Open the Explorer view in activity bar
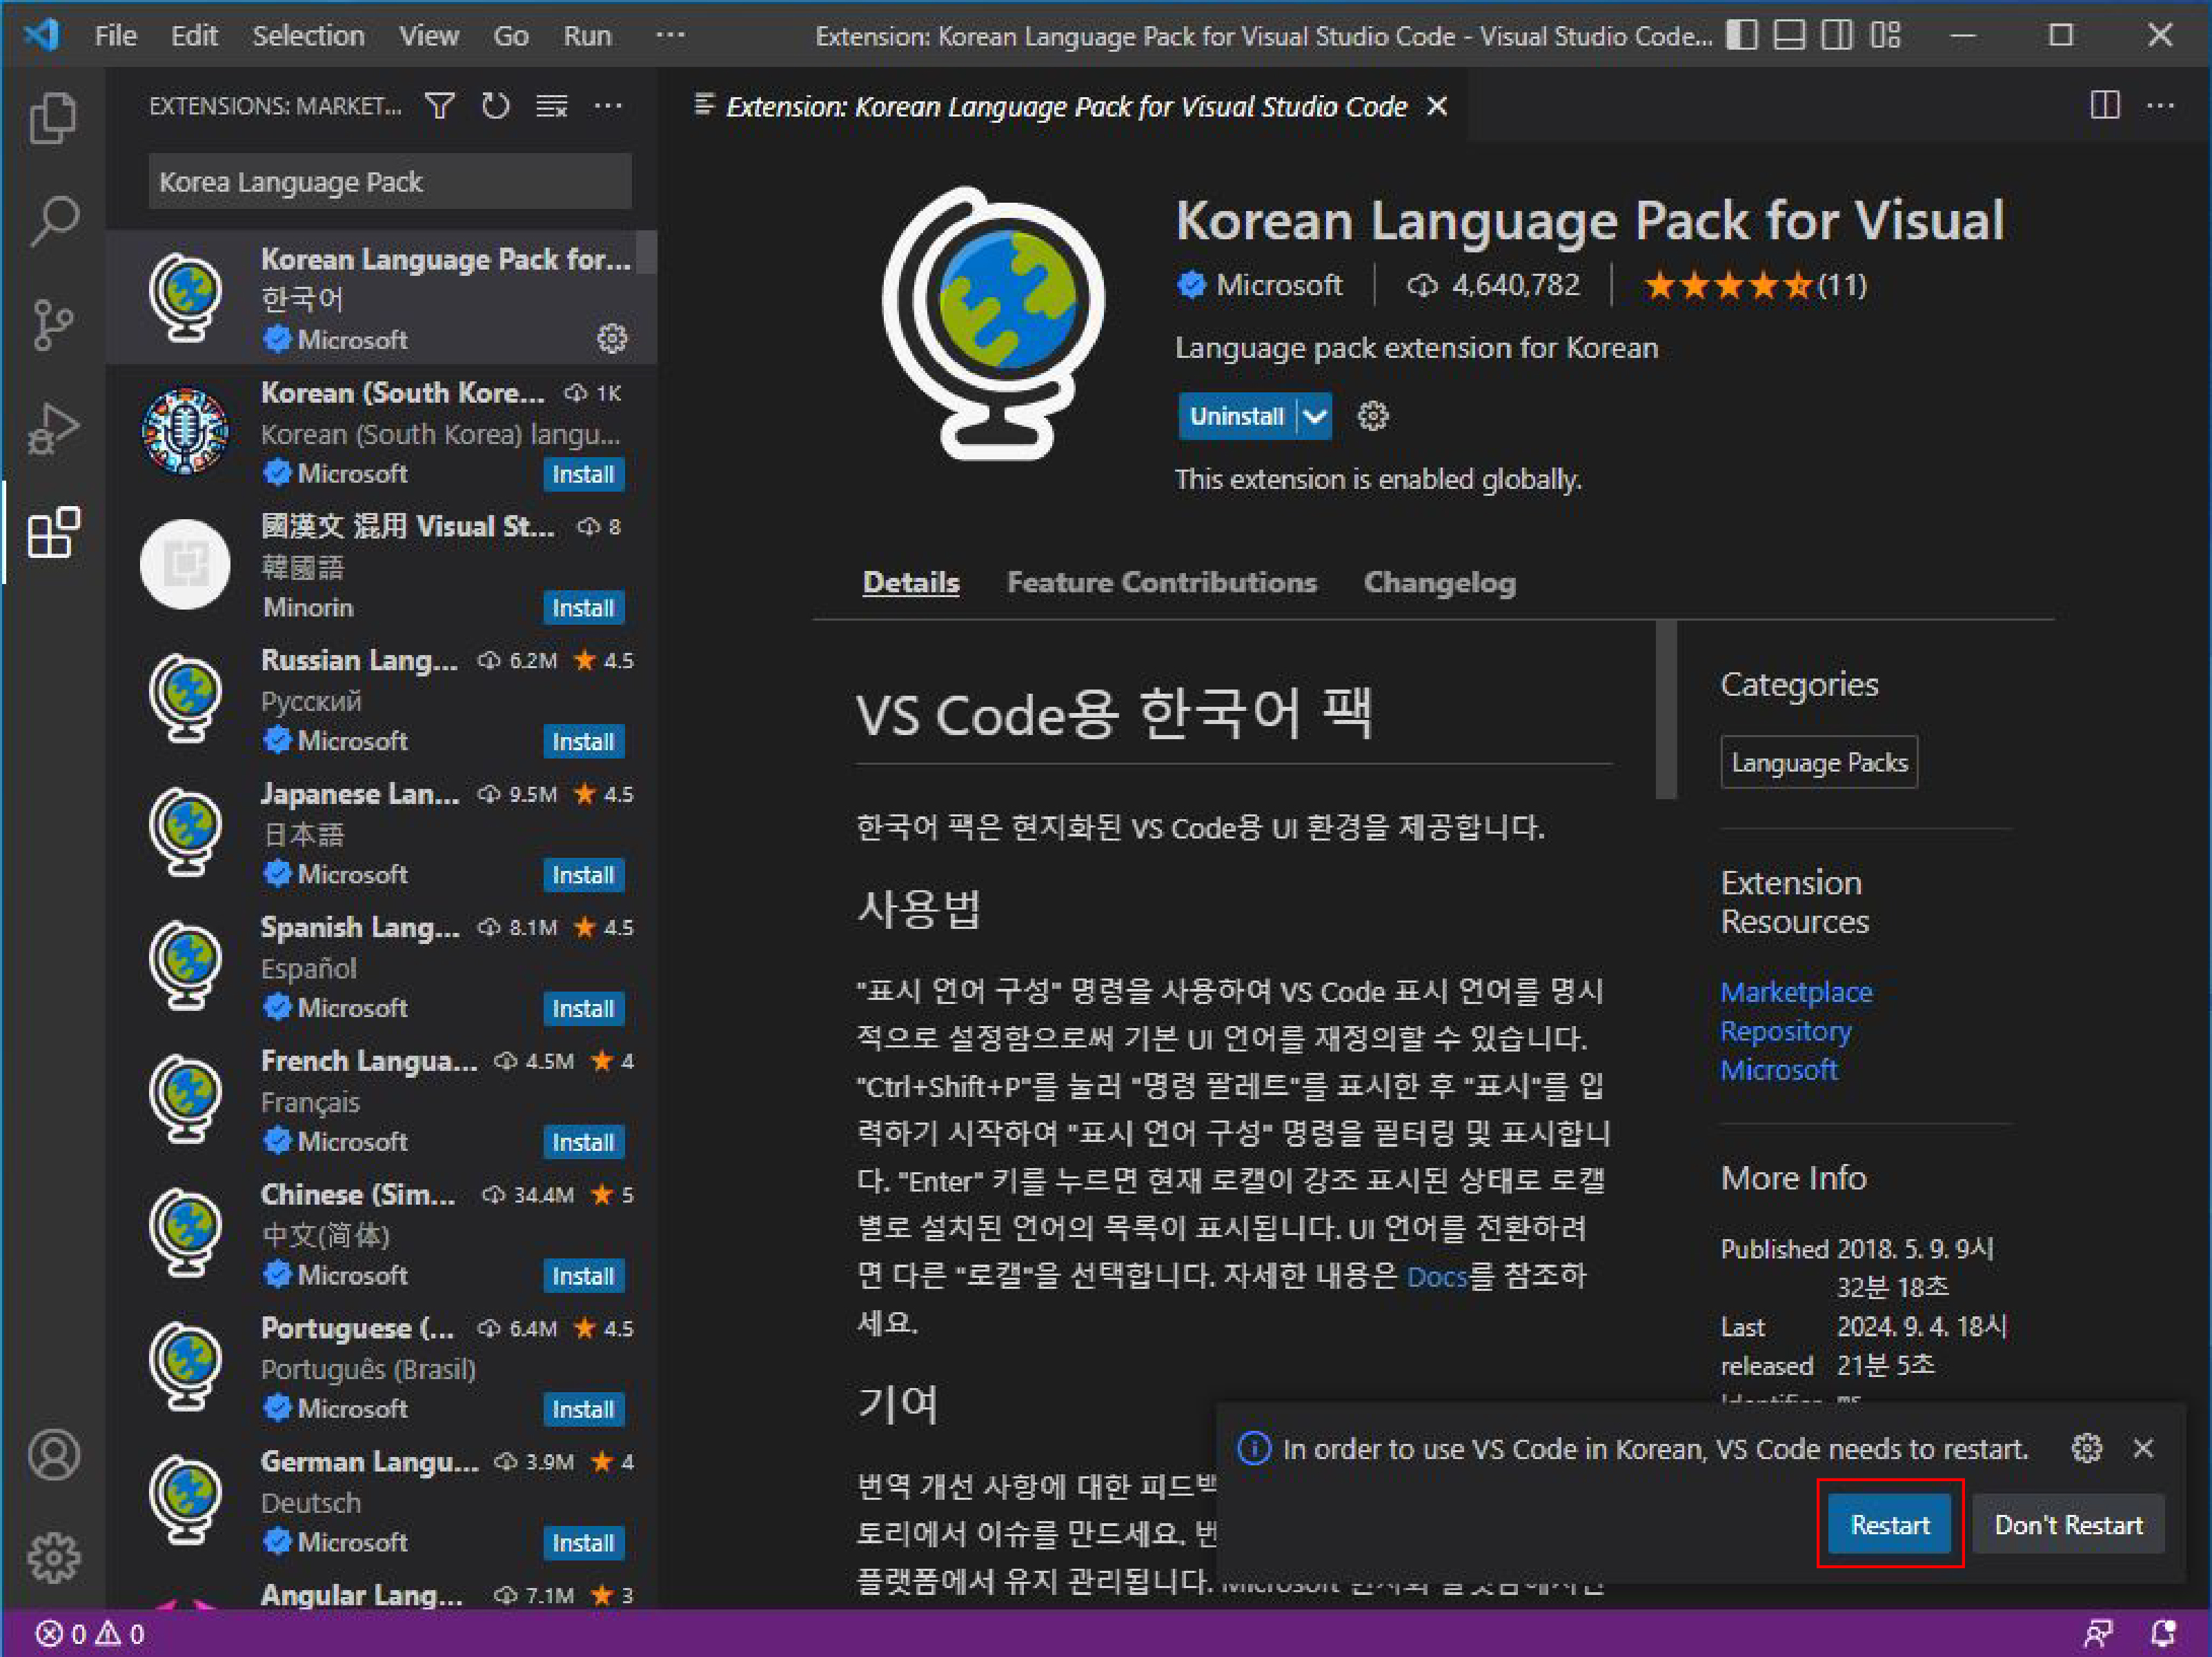The width and height of the screenshot is (2212, 1657). [x=53, y=119]
